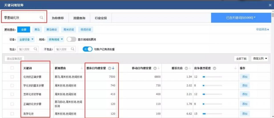Viewport: 274px width, 118px height.
Task: Check the box for 化妆的正确步骤 row
Action: click(x=12, y=77)
